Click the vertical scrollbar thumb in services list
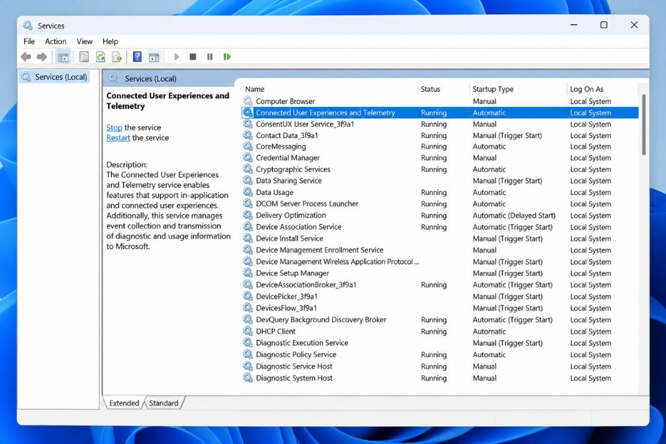666x444 pixels. pos(644,124)
